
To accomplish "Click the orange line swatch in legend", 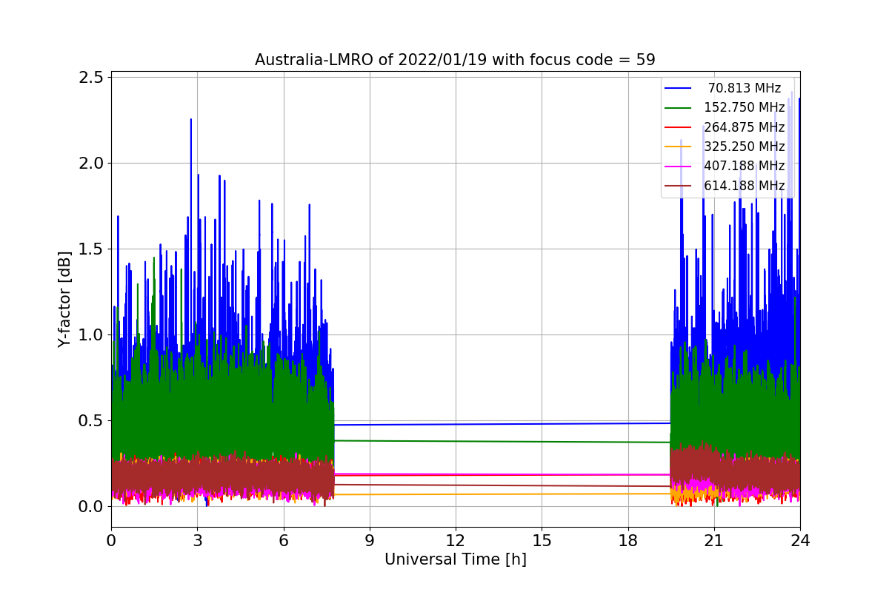I will tap(678, 147).
